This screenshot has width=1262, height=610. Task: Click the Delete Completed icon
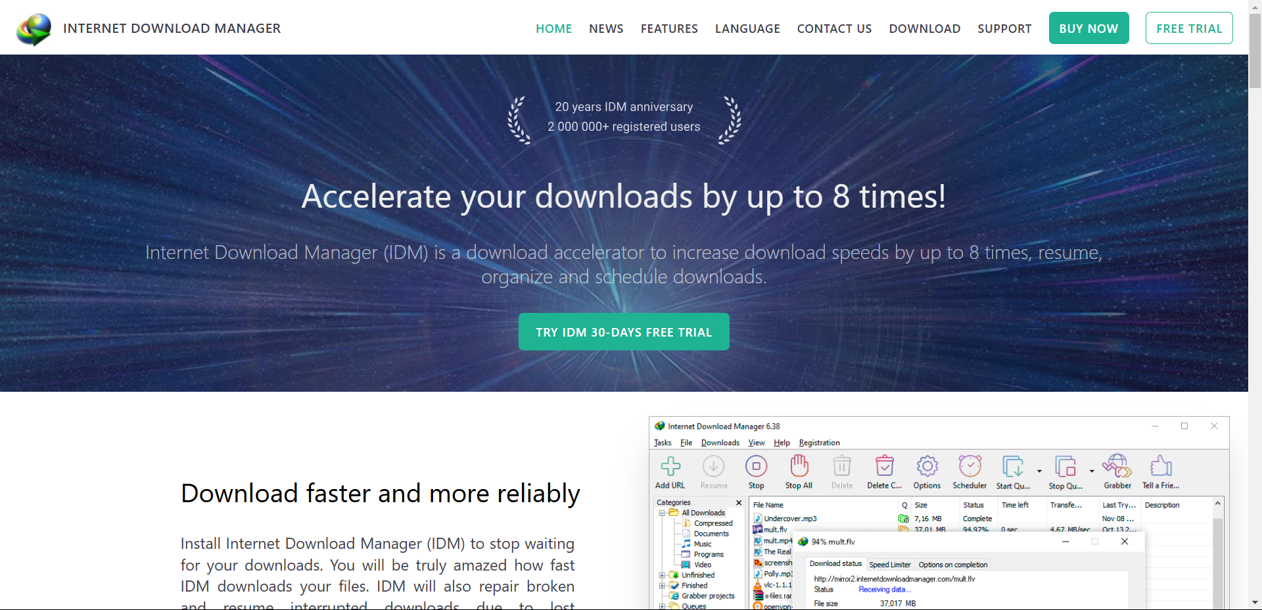(x=885, y=466)
